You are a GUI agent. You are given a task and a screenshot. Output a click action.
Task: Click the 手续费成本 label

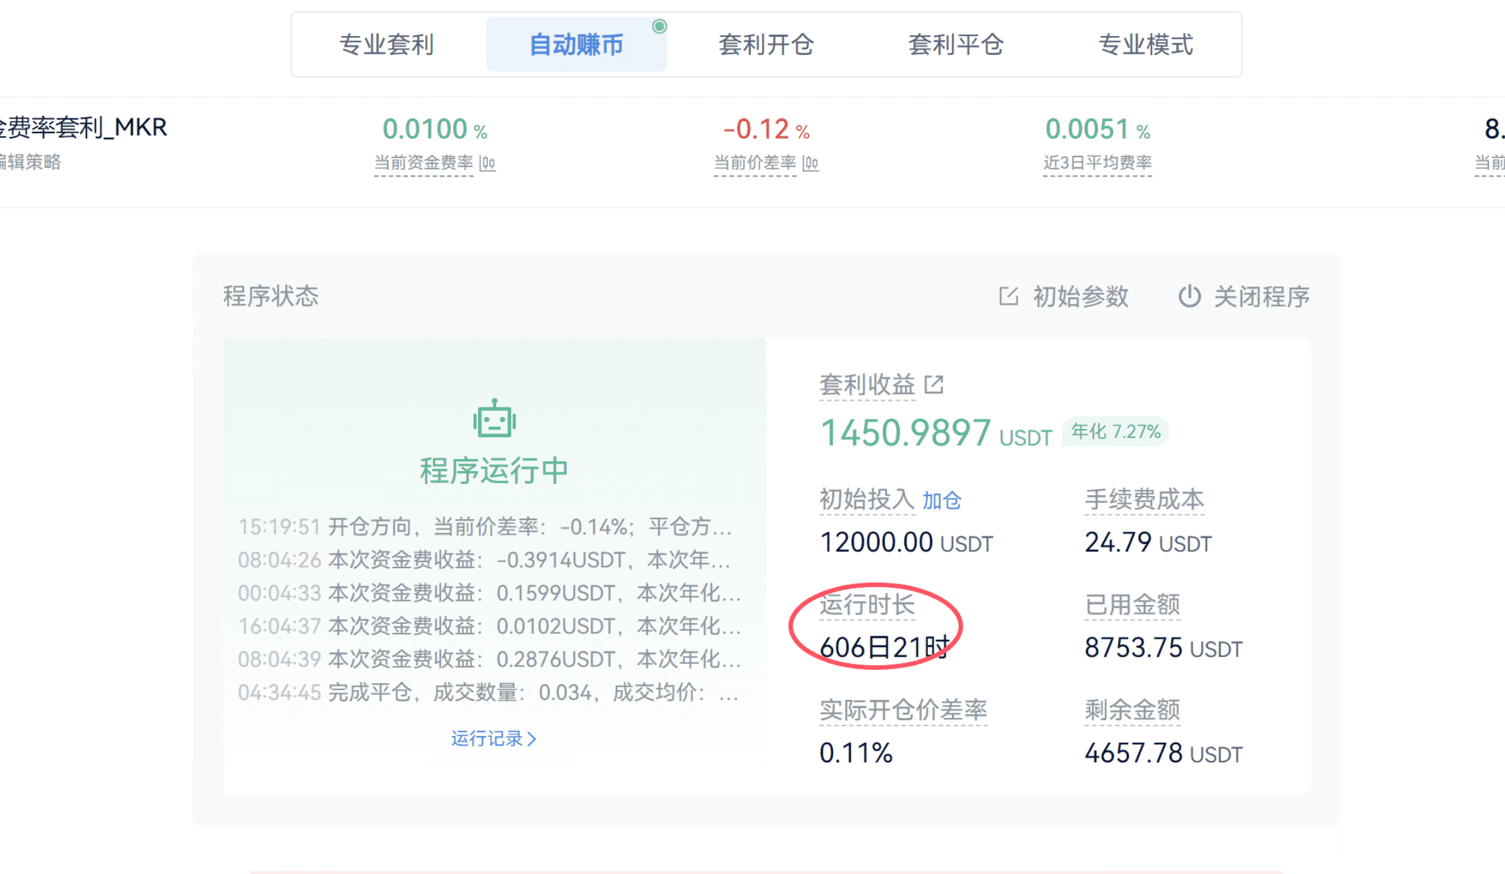tap(1145, 500)
